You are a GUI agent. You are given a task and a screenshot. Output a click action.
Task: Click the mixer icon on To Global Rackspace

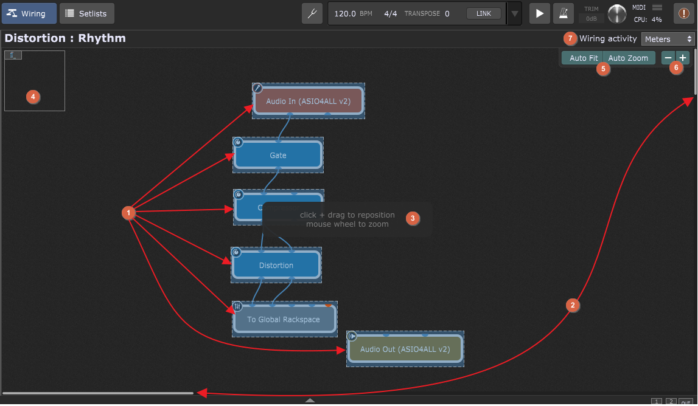pyautogui.click(x=238, y=306)
